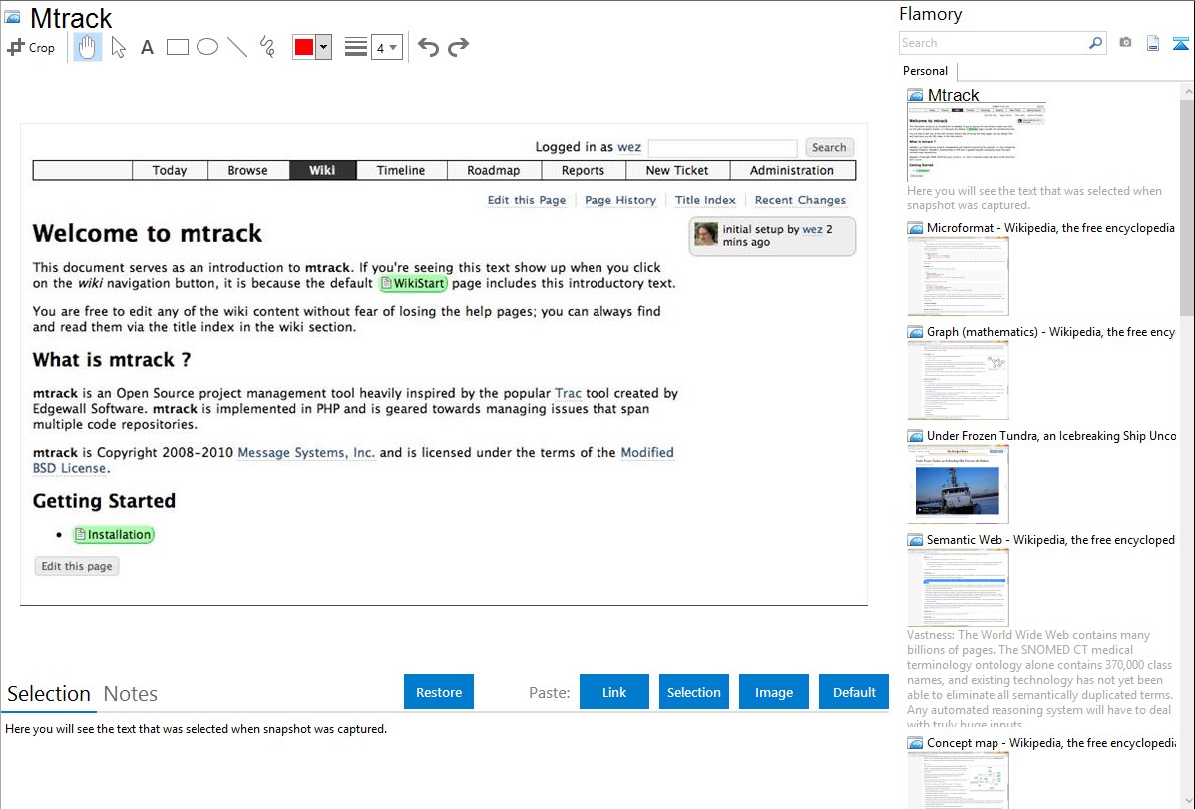Screen dimensions: 1195x809
Task: Open the Mtrack snapshot thumbnail
Action: (977, 142)
